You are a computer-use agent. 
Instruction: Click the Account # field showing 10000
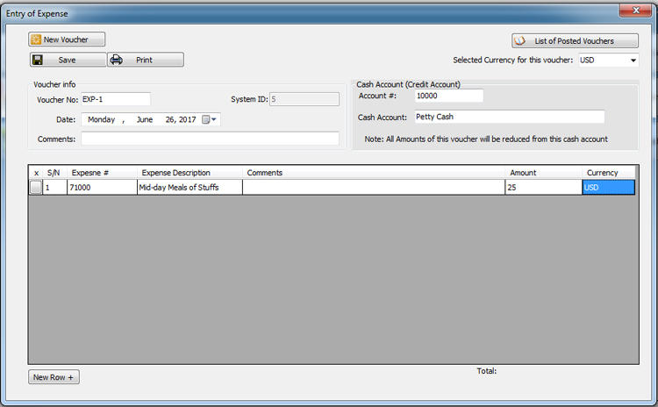point(448,96)
